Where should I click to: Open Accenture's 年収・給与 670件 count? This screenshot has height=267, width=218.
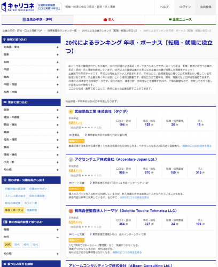pos(149,171)
